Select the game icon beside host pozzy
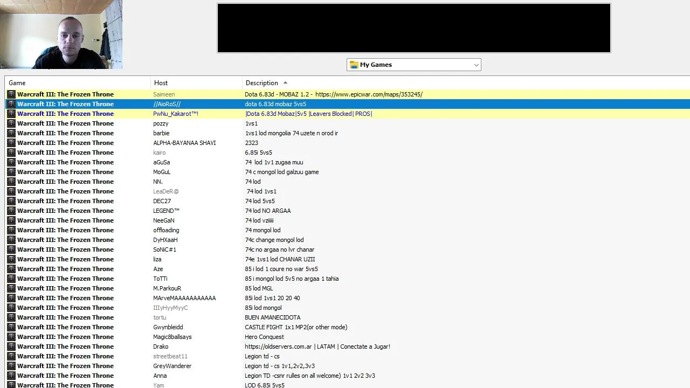690x388 pixels. 11,123
